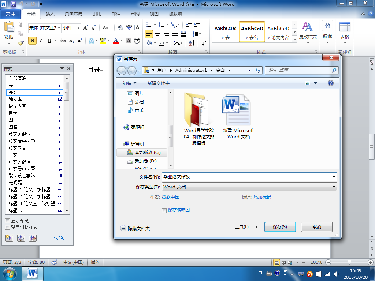Increase font size with the grow font icon

pyautogui.click(x=85, y=28)
